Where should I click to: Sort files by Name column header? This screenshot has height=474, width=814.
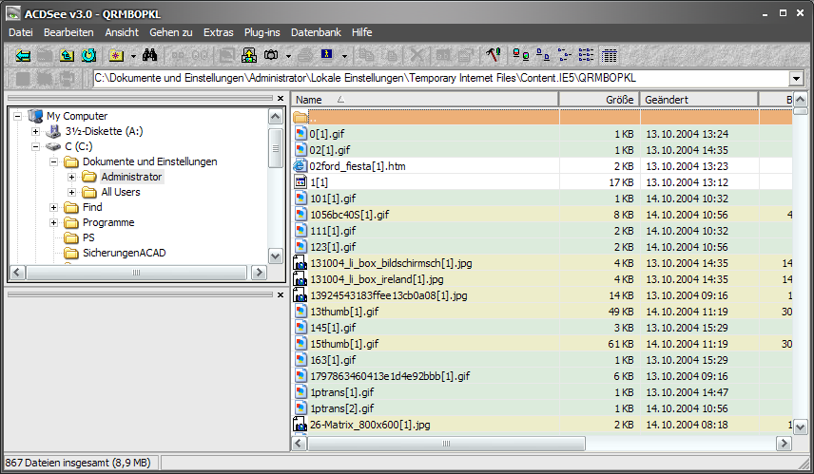click(x=425, y=100)
